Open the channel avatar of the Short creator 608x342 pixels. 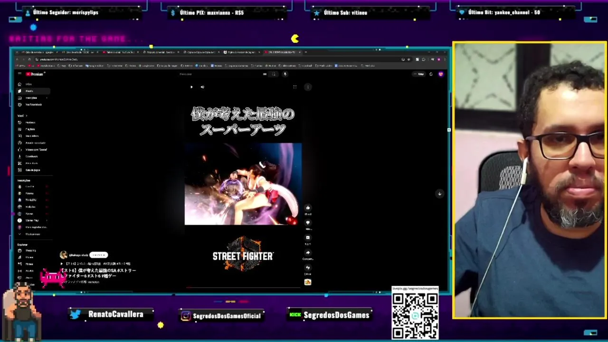point(63,255)
